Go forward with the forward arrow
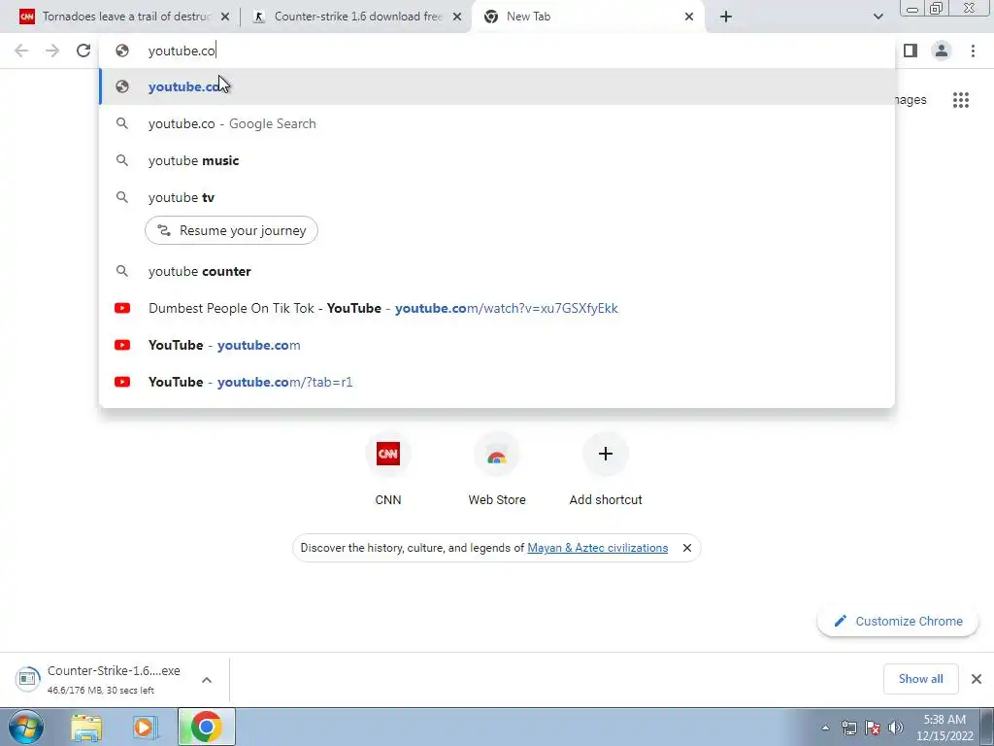Screen dimensions: 994x746 coord(52,51)
